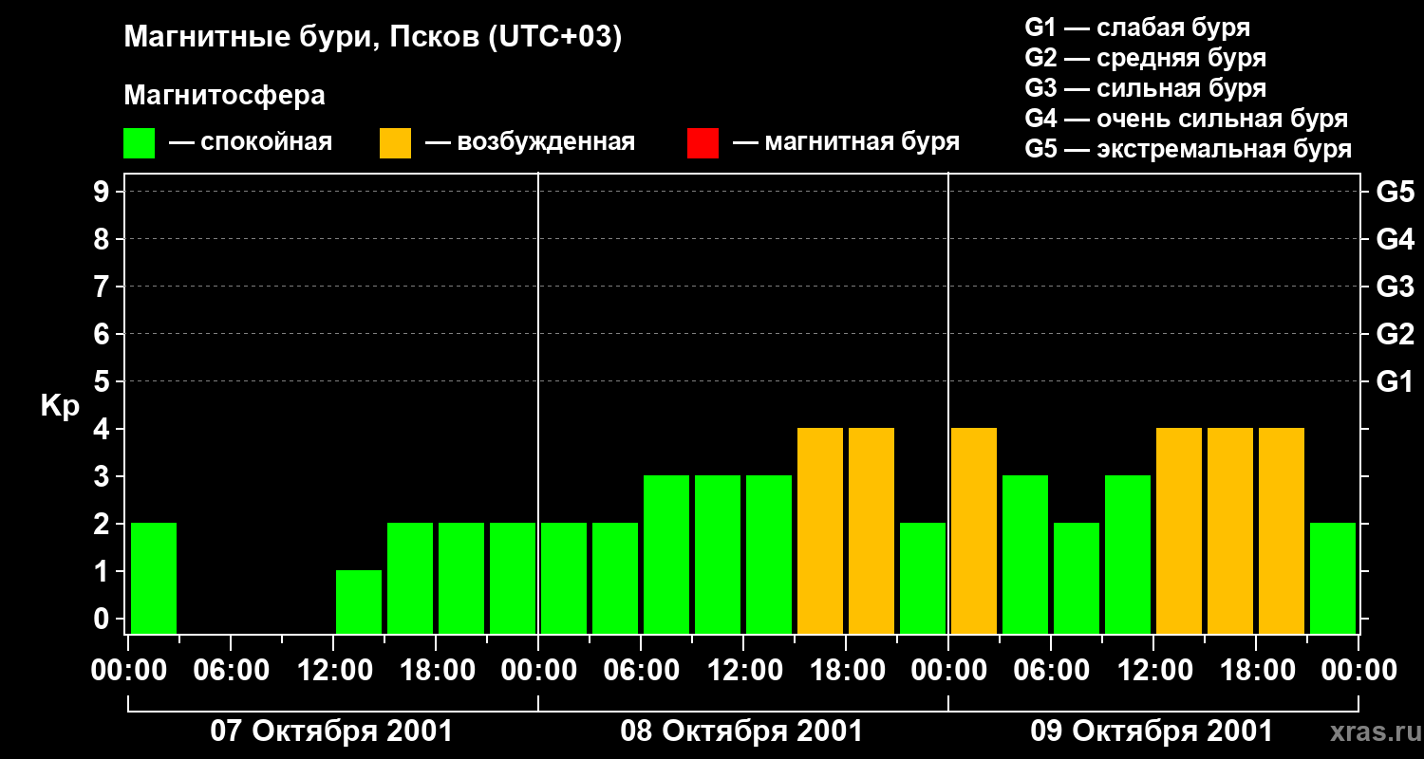Click the 18:00–21:00 orange bar of 09 Октября
The width and height of the screenshot is (1424, 759).
point(1282,530)
